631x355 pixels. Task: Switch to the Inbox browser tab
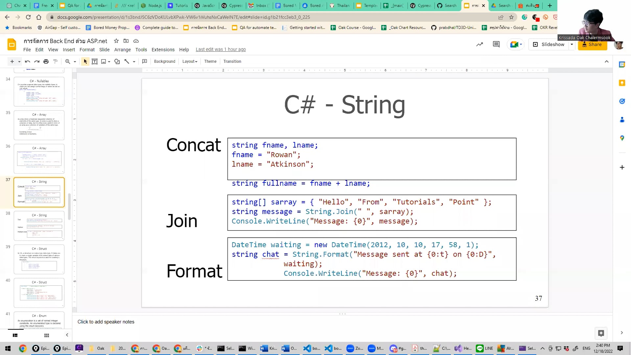pyautogui.click(x=259, y=6)
